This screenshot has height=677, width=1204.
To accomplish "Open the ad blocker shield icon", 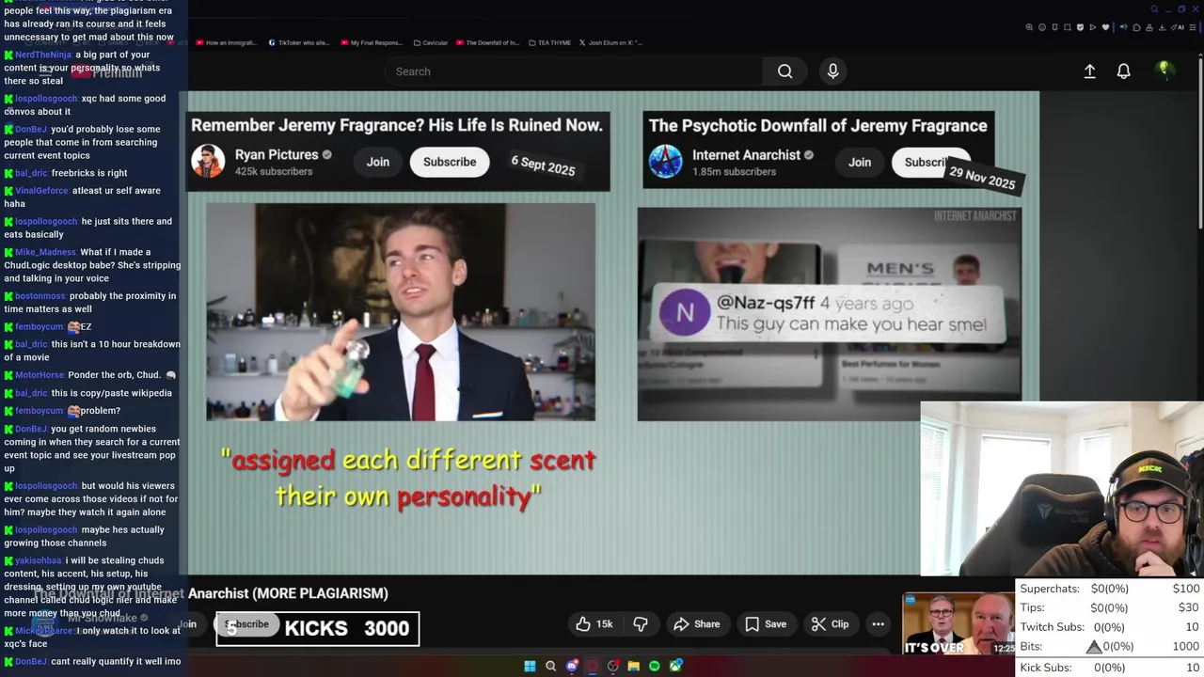I will pos(1080,27).
